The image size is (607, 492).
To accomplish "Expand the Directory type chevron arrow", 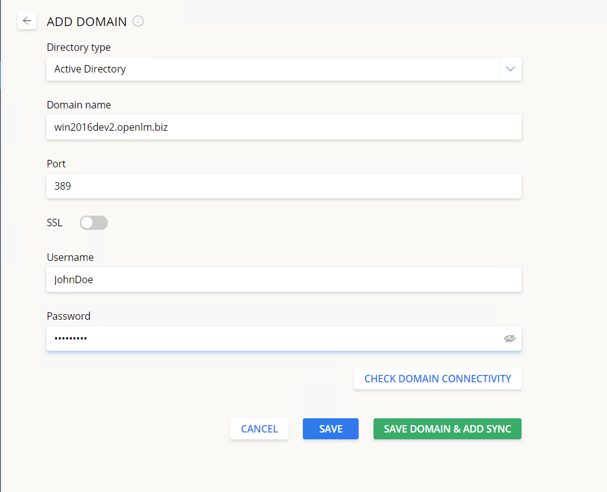I will (510, 69).
